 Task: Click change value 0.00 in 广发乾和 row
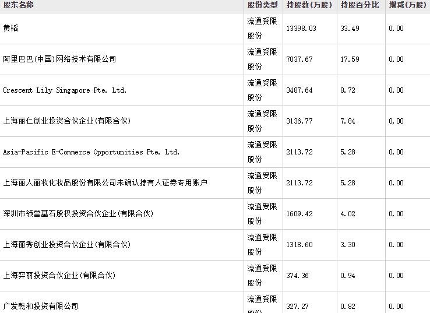point(396,307)
